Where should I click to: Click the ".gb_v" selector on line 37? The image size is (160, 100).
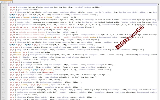point(11,95)
